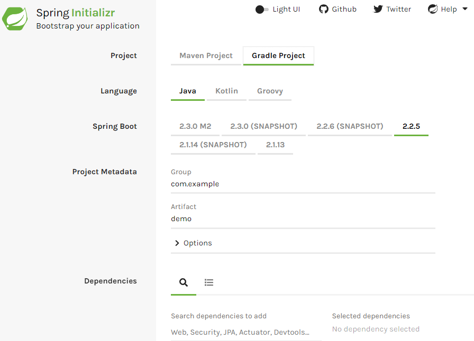Select Spring Boot 2.2.6 (SNAPSHOT)
474x341 pixels.
pos(350,127)
